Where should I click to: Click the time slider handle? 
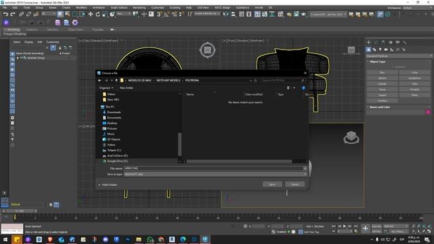pyautogui.click(x=20, y=211)
